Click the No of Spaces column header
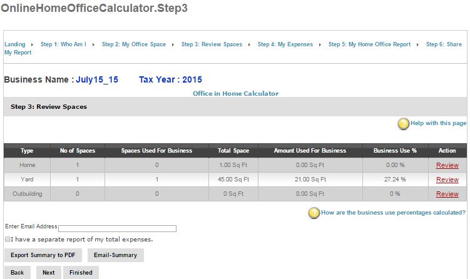The width and height of the screenshot is (470, 279). pyautogui.click(x=78, y=151)
